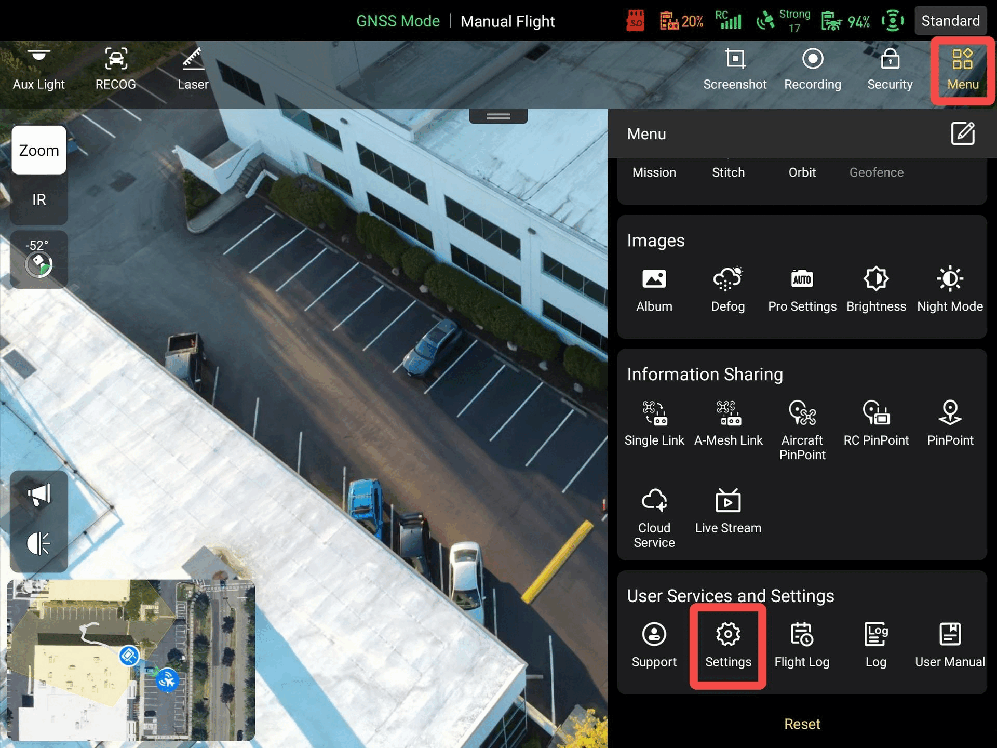The width and height of the screenshot is (997, 748).
Task: Tap Information Sharing heading
Action: (705, 374)
